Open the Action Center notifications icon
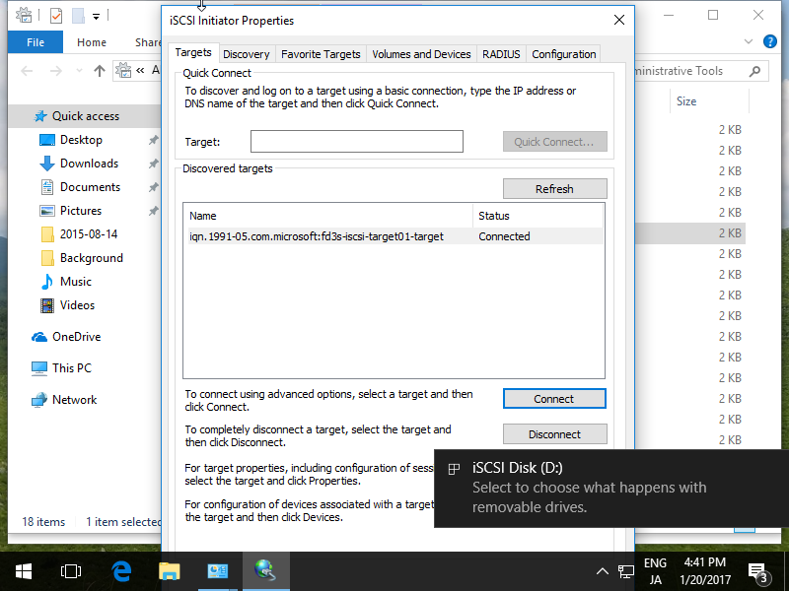This screenshot has height=591, width=789. [758, 572]
